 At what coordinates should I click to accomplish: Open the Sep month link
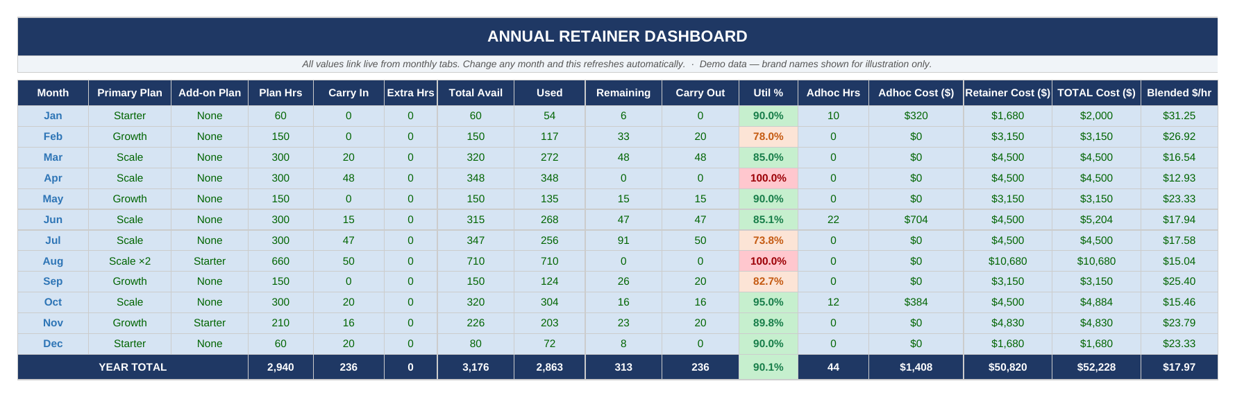pyautogui.click(x=53, y=281)
